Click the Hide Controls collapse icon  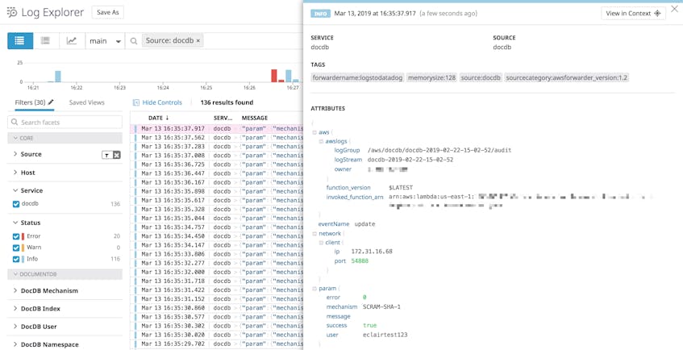(136, 102)
